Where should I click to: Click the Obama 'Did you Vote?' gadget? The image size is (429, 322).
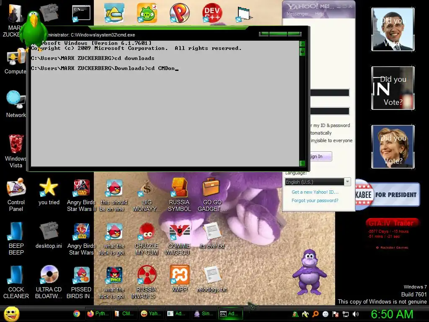point(393,29)
